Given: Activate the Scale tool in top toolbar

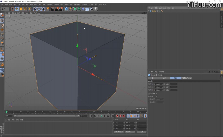Looking at the screenshot, I should pyautogui.click(x=21, y=9).
